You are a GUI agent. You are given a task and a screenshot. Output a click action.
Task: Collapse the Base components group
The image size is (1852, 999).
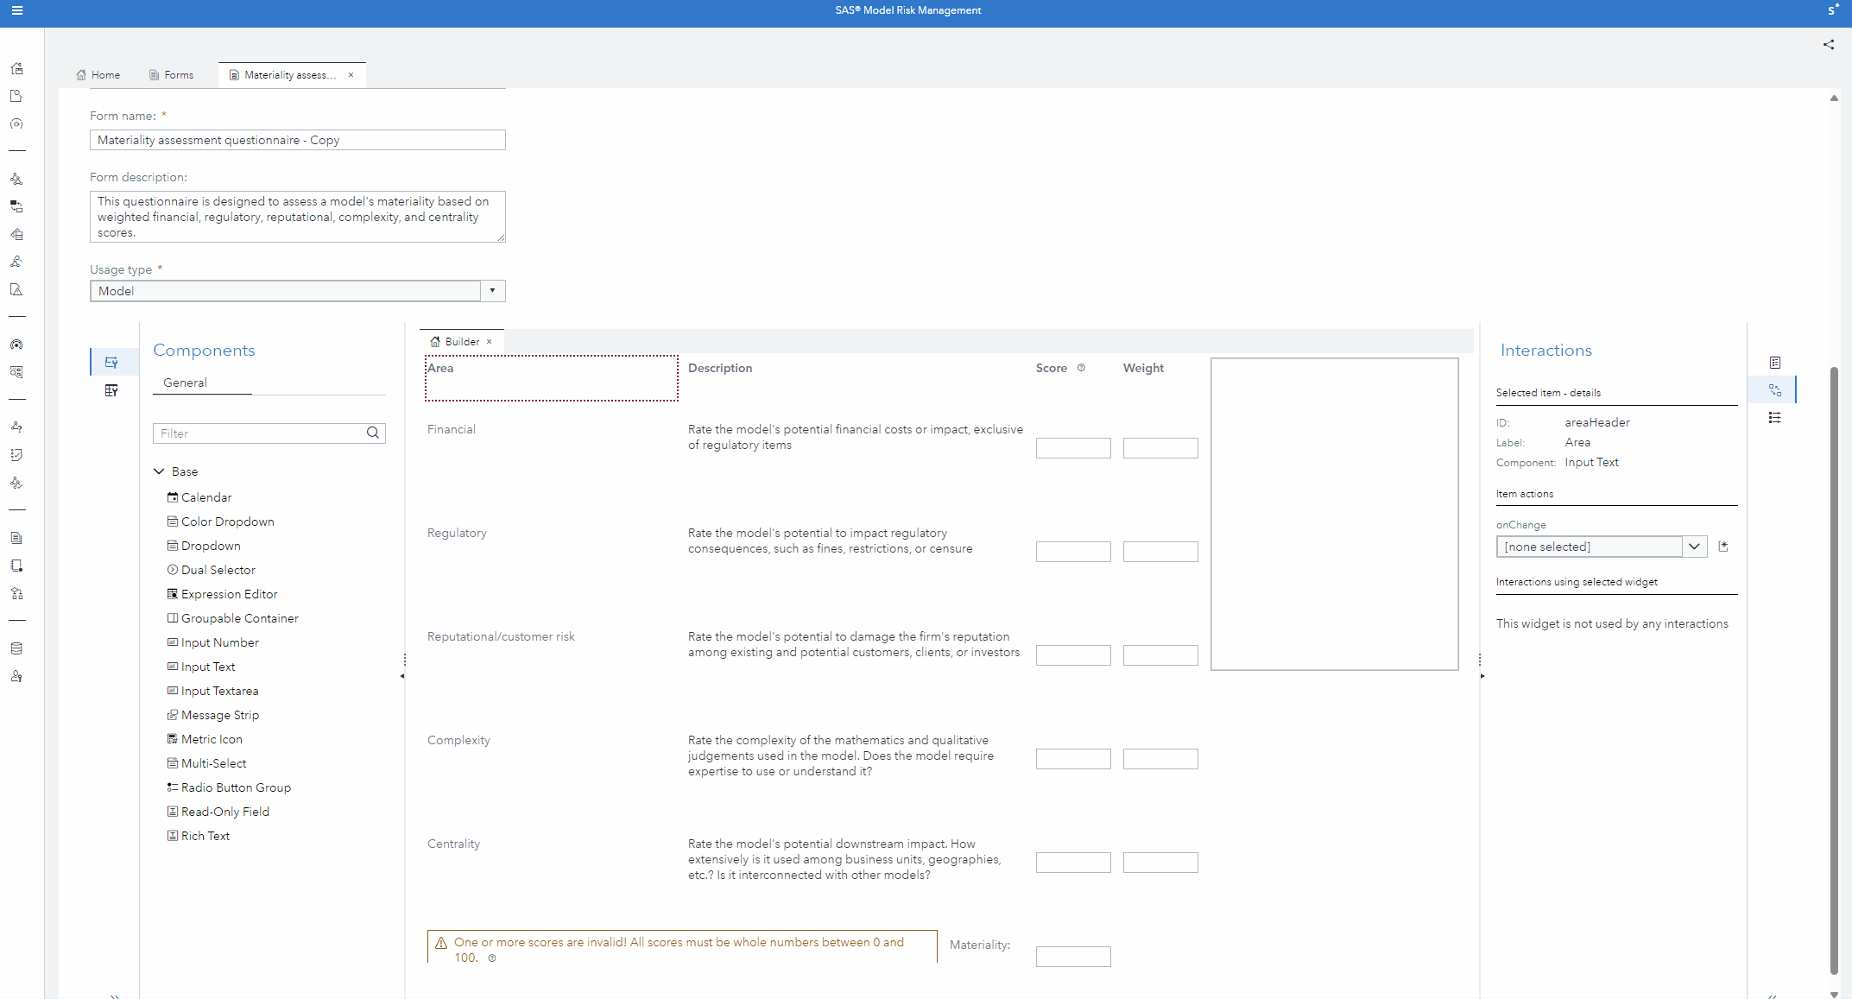(159, 471)
